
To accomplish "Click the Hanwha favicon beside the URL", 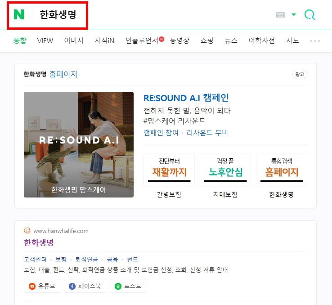I will coord(27,230).
